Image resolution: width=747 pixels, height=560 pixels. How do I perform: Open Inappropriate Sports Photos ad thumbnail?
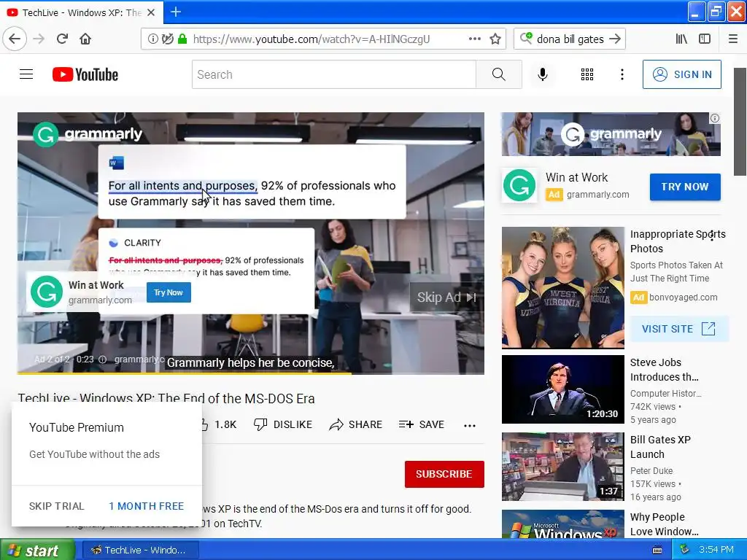coord(562,287)
